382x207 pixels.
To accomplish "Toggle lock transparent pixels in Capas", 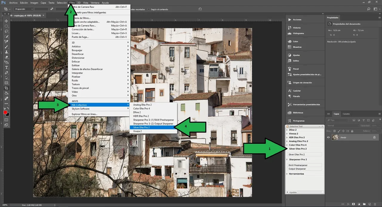I will pos(335,131).
